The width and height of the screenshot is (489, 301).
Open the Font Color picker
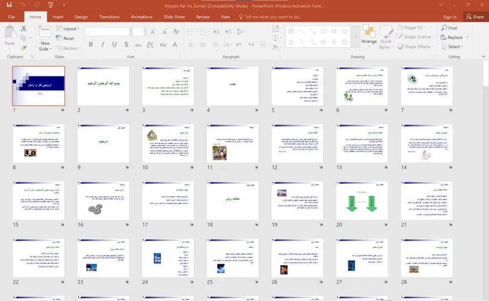176,45
